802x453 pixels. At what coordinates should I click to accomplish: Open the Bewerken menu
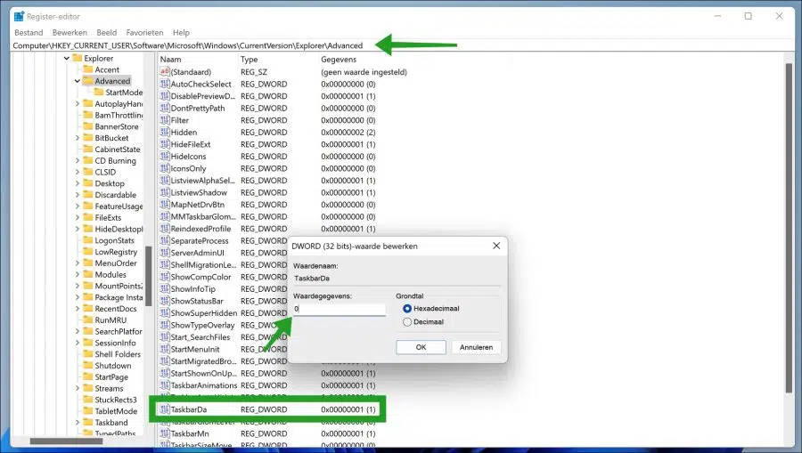(70, 32)
